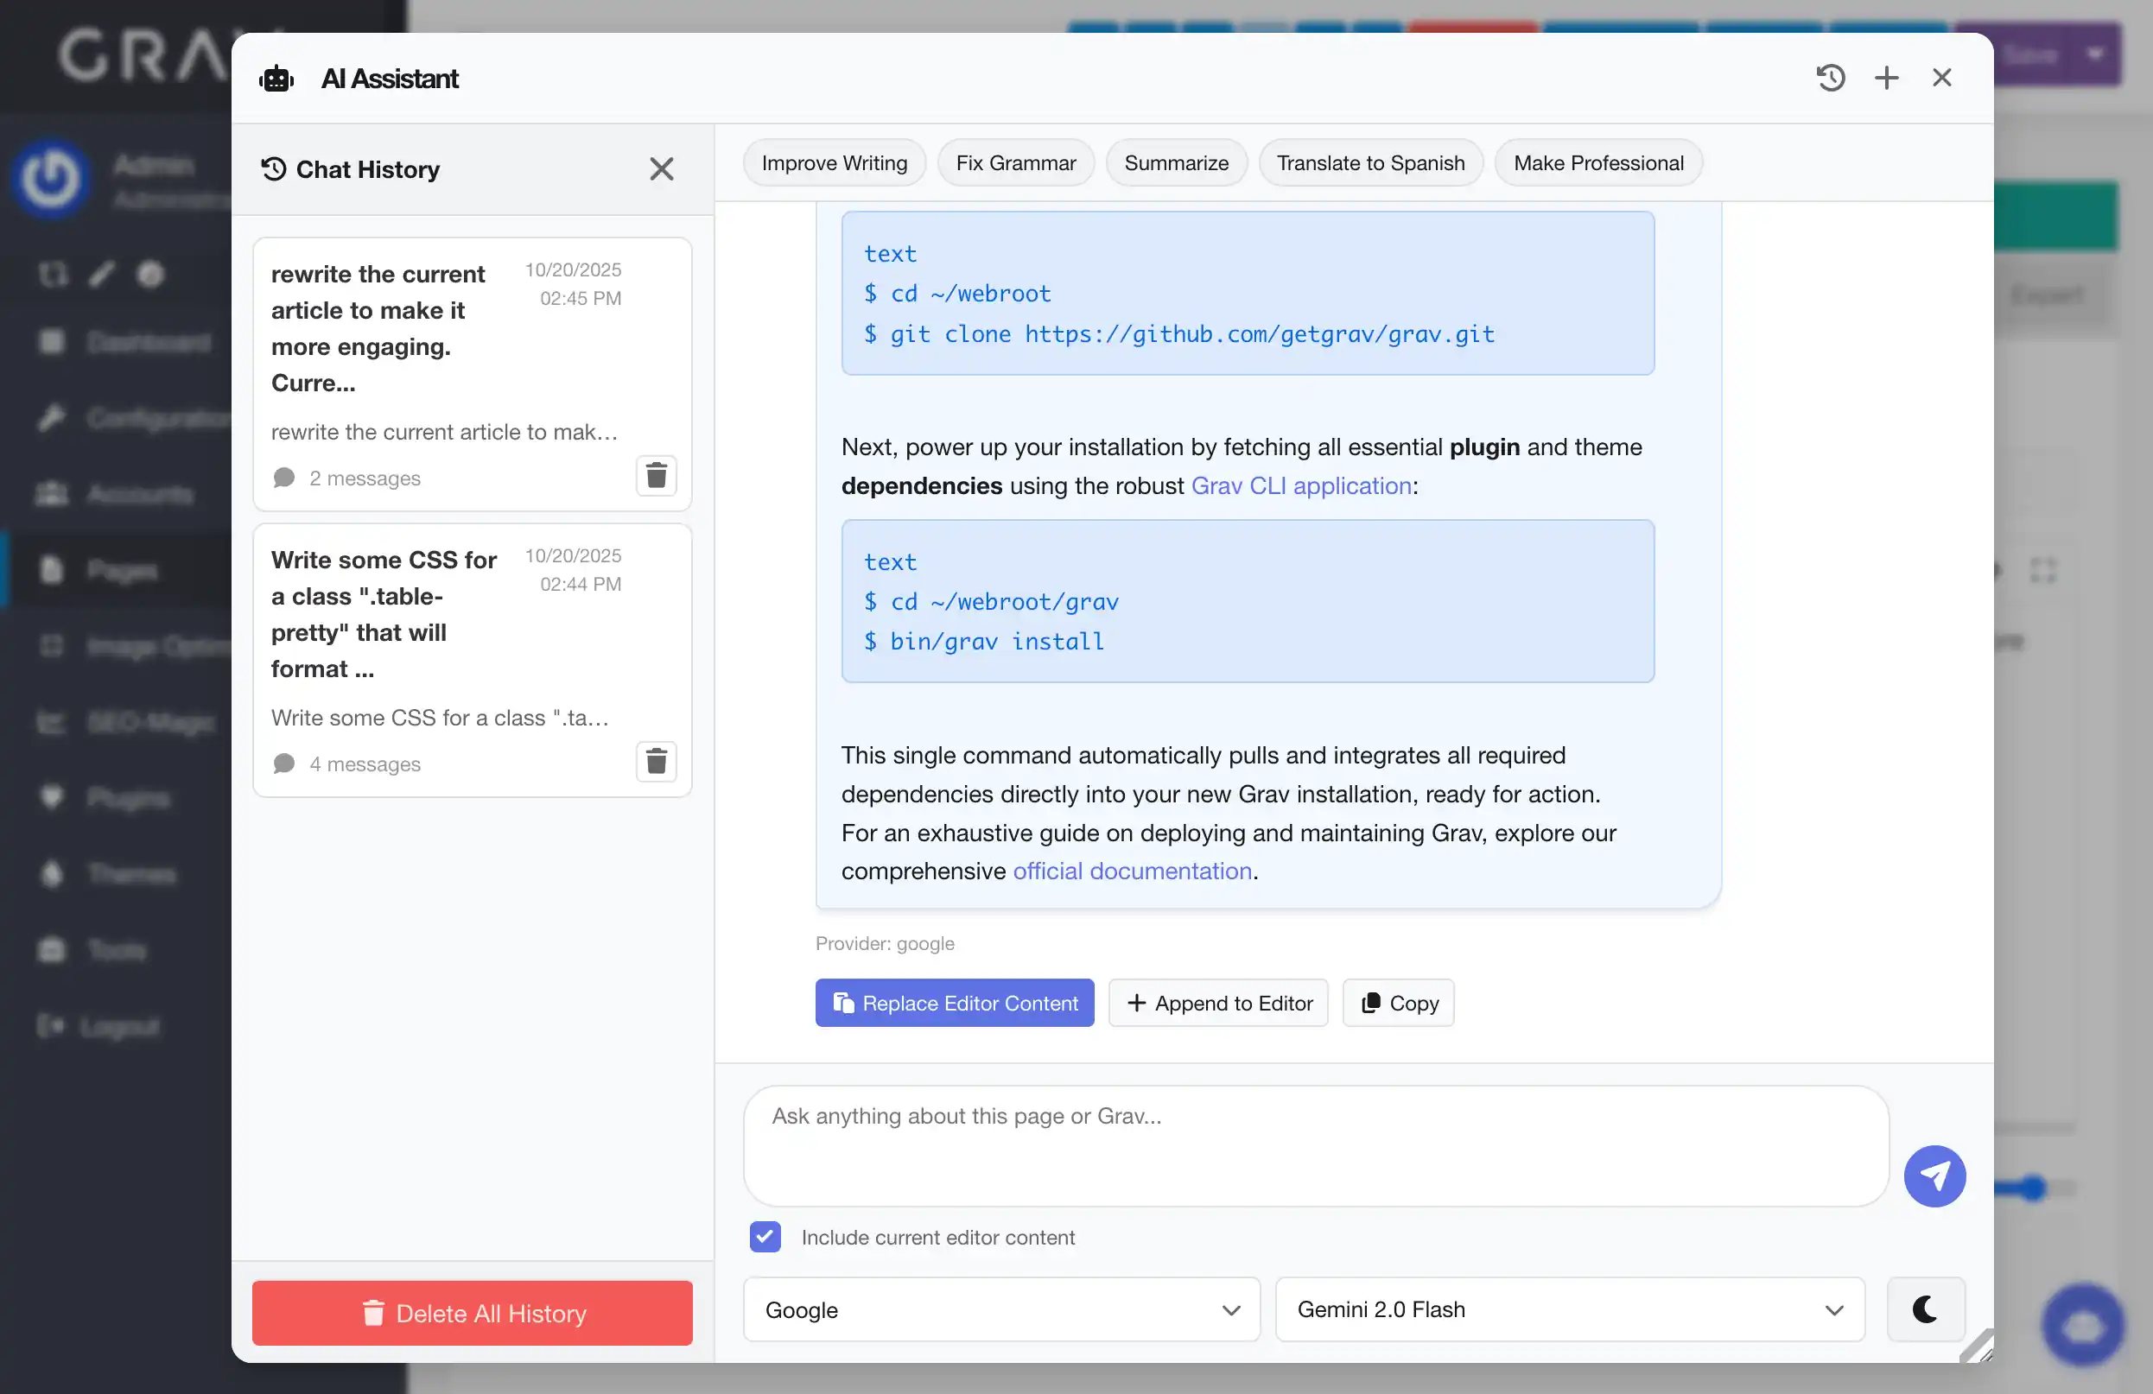Click the blue slider behind the dialog
Screen dimensions: 2153x1394
(x=2032, y=1187)
